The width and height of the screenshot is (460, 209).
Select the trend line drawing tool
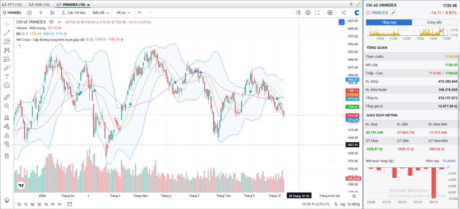[x=7, y=33]
